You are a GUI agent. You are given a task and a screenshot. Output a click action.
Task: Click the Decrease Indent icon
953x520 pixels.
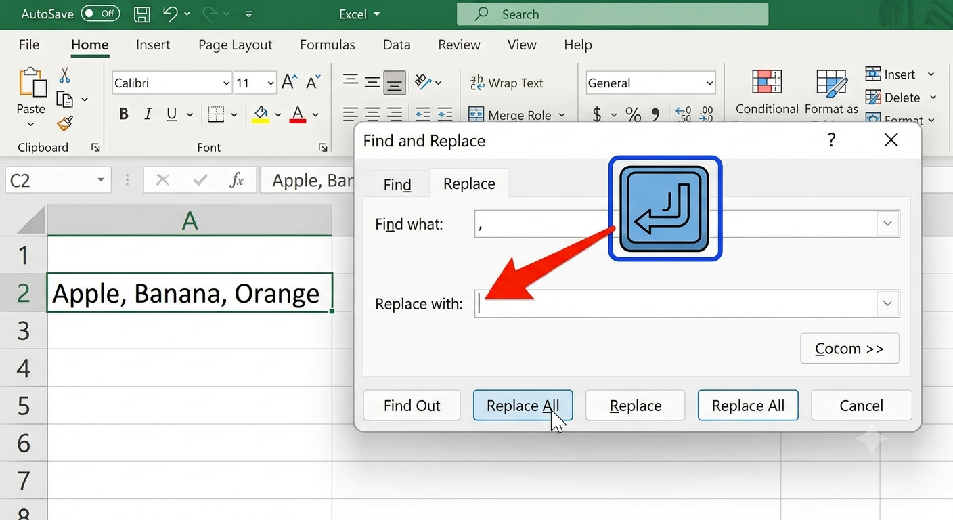click(x=422, y=114)
